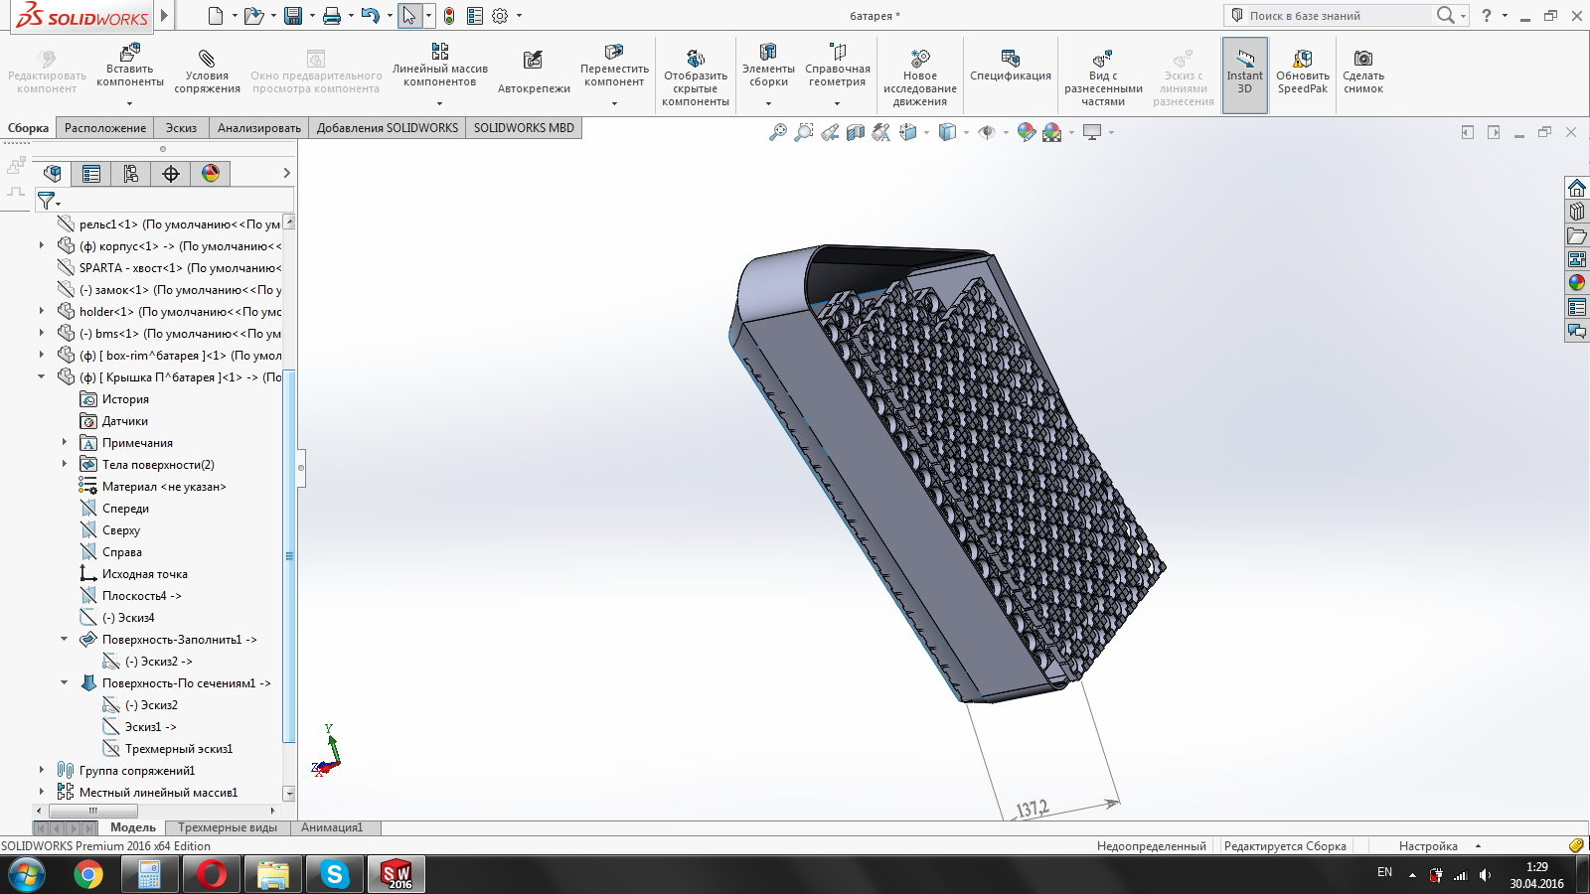Open the Анимация1 bottom tab
Image resolution: width=1590 pixels, height=894 pixels.
point(332,827)
